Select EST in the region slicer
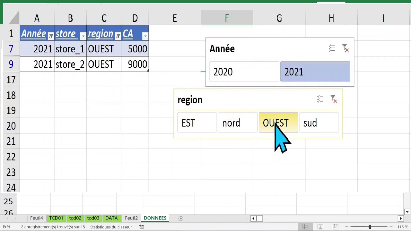 pos(197,123)
